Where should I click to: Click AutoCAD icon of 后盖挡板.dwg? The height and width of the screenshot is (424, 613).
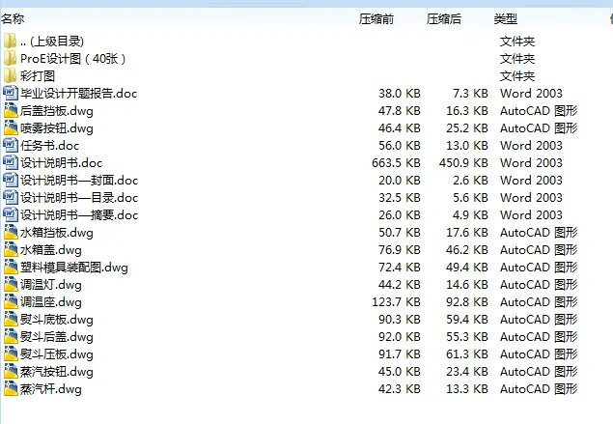pos(11,111)
